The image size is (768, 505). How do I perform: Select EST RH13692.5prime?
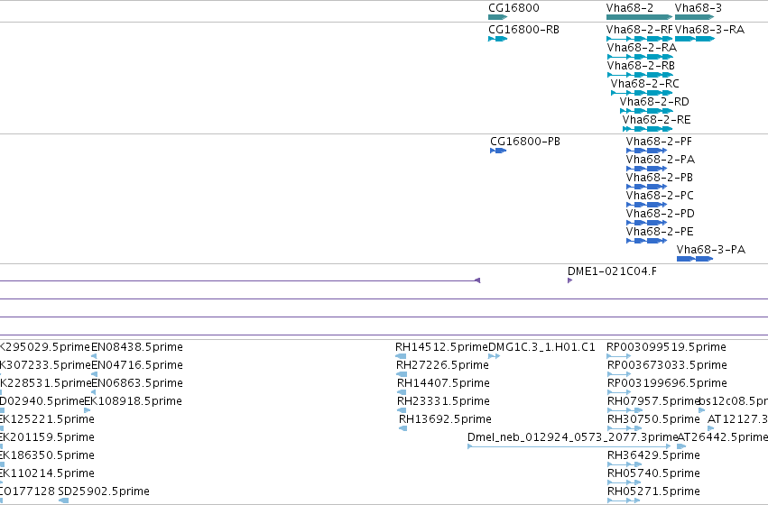click(x=445, y=420)
